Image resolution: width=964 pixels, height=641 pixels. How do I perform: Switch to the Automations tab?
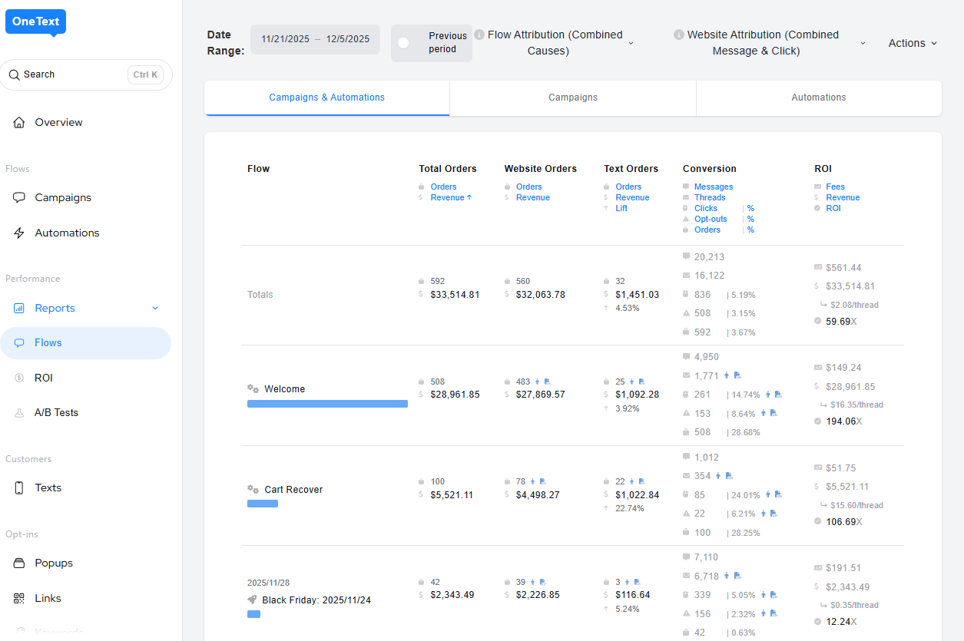pyautogui.click(x=818, y=97)
